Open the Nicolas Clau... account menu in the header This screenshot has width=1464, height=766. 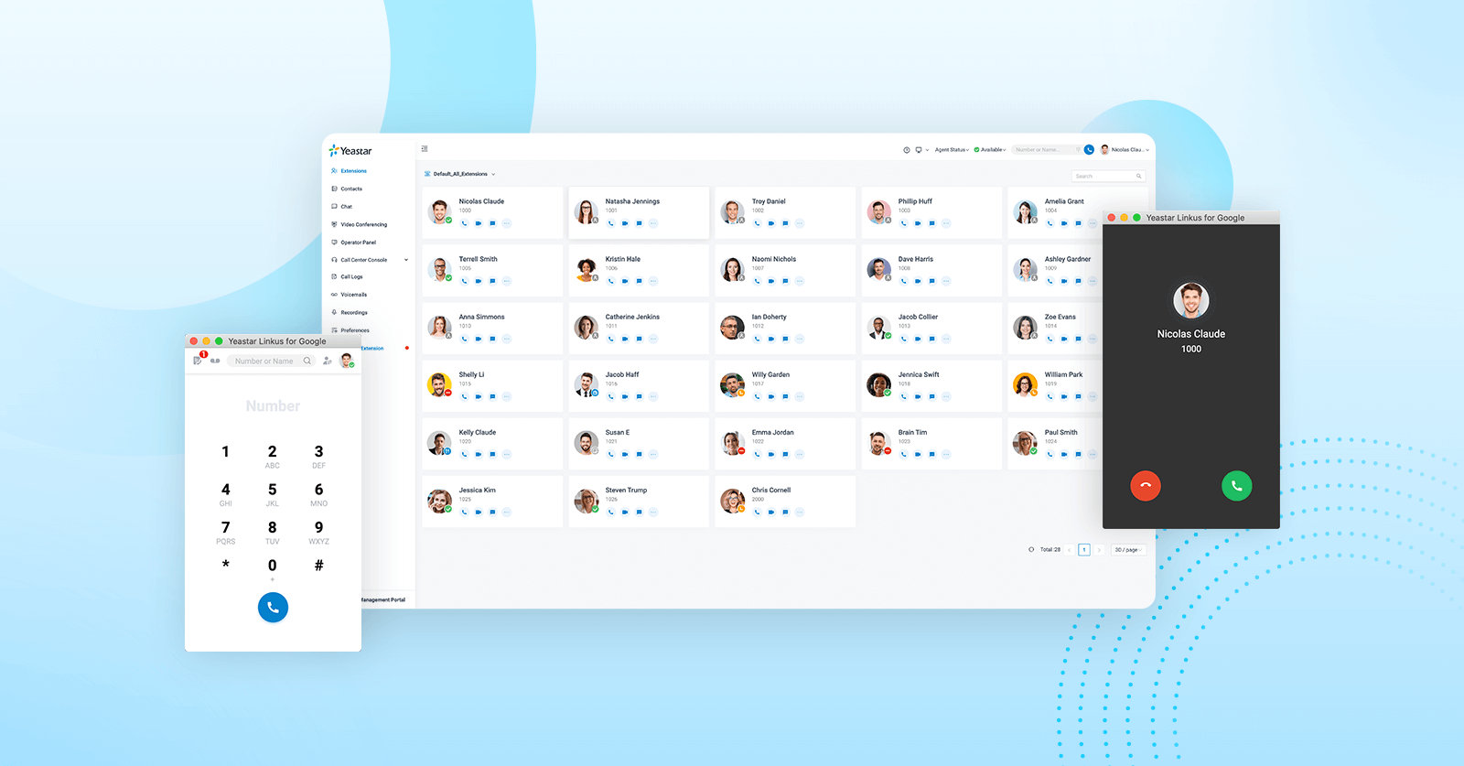(x=1123, y=150)
